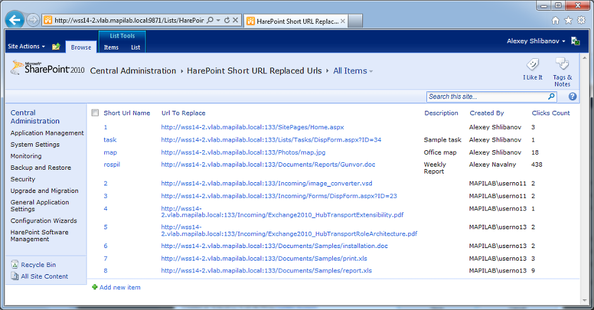Open the Samples/report.xls URL link

(266, 271)
